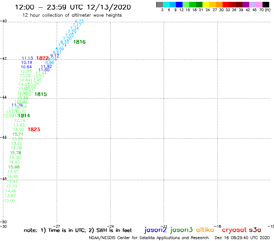Click the wave height value 13.00
This screenshot has width=274, height=241.
(10, 201)
